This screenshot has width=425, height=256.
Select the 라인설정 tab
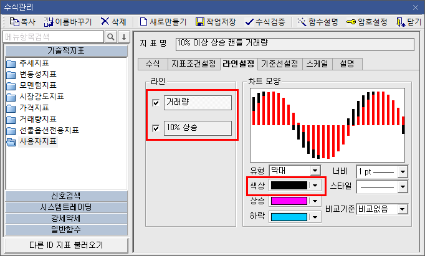point(239,64)
